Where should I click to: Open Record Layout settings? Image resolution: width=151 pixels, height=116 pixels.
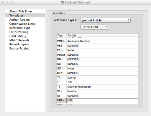pos(25,44)
